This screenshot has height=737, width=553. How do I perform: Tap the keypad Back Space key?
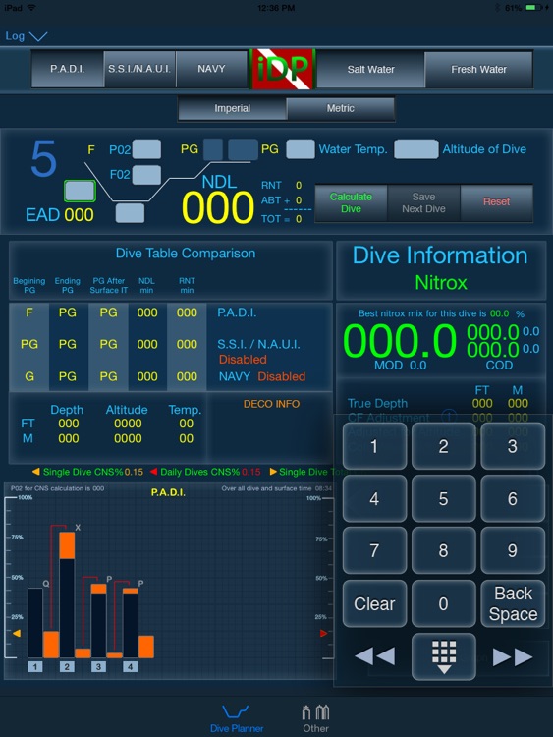[513, 603]
